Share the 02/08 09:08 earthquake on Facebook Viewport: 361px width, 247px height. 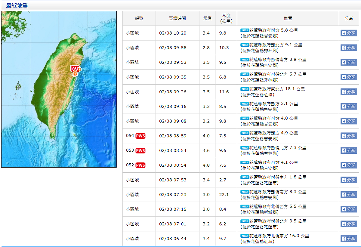click(x=349, y=121)
